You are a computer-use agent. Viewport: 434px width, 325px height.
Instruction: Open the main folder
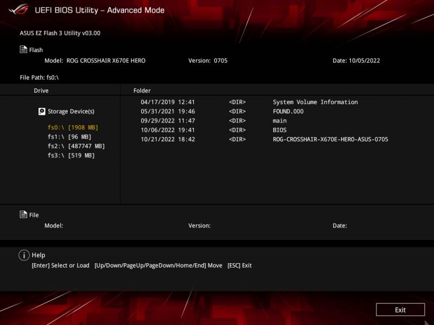tap(279, 121)
